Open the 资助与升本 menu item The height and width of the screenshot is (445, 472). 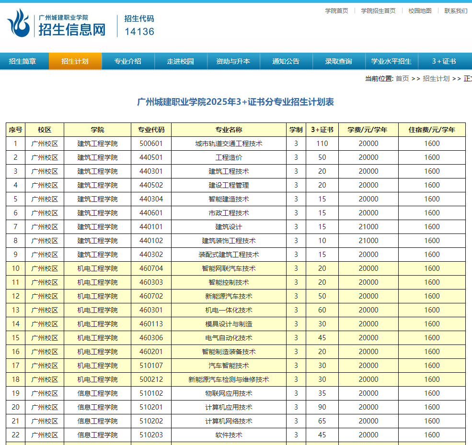tap(233, 61)
